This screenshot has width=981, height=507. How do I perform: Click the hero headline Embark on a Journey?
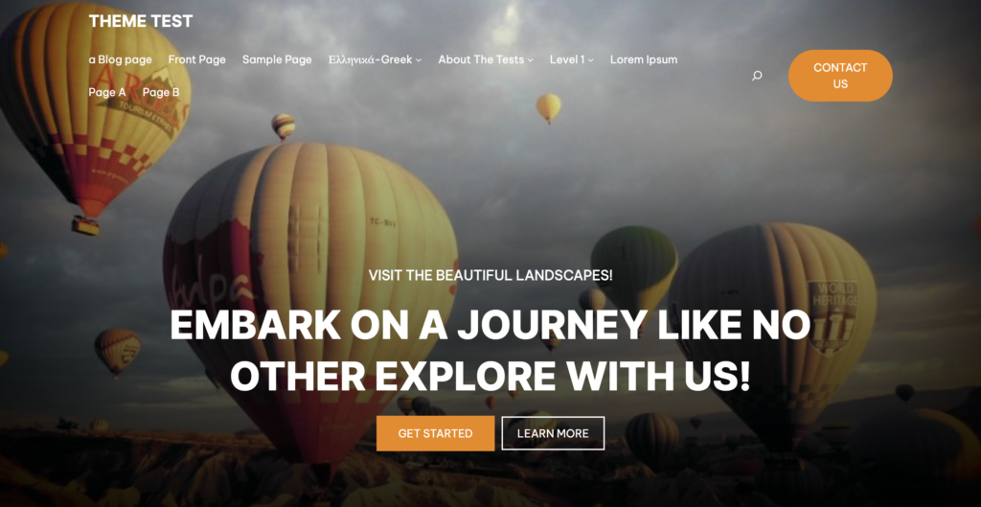tap(490, 351)
